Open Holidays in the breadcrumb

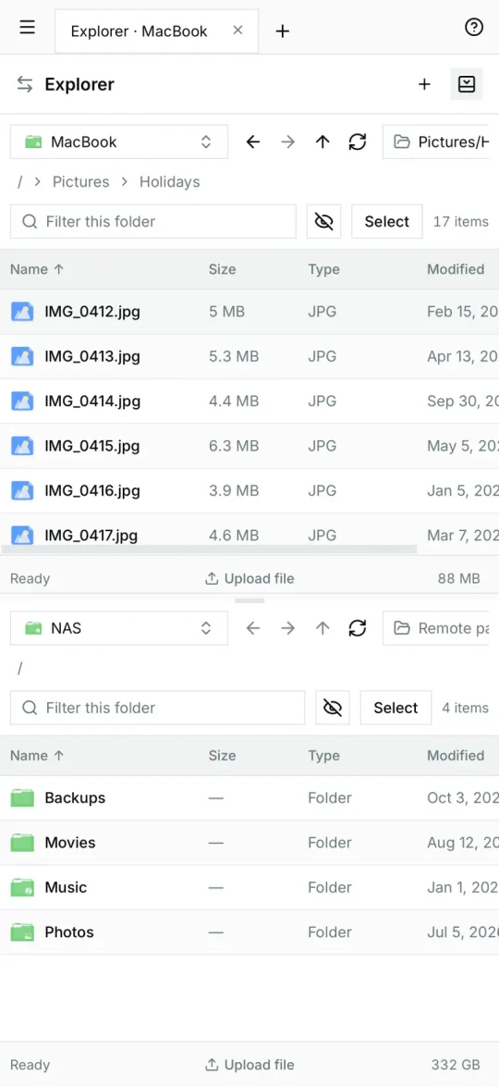169,181
